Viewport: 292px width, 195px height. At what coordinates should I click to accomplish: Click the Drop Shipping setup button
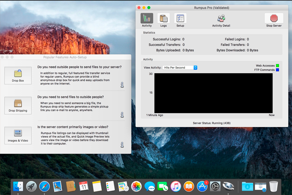pyautogui.click(x=18, y=106)
